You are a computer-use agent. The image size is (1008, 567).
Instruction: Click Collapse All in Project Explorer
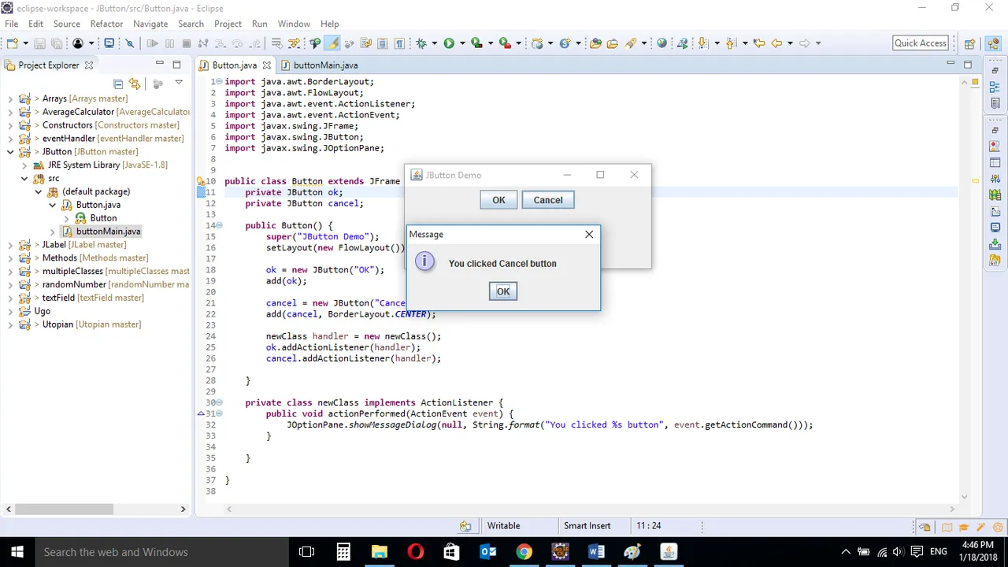coord(118,83)
